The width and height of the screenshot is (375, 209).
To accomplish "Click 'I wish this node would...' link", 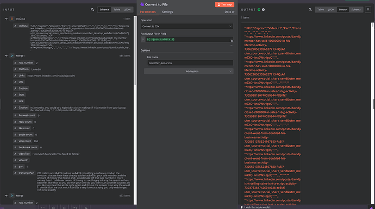I will [x=258, y=207].
